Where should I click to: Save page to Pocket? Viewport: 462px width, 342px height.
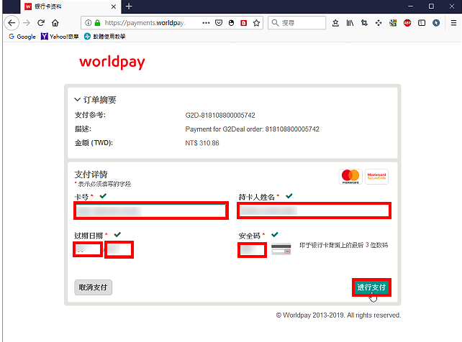pyautogui.click(x=219, y=23)
